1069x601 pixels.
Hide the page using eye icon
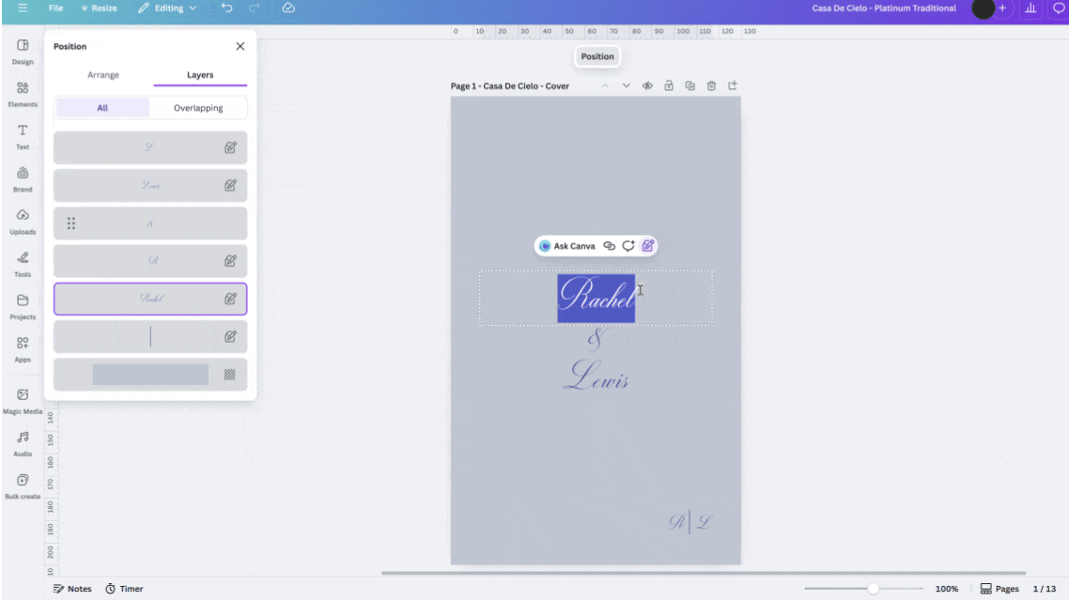pyautogui.click(x=647, y=85)
